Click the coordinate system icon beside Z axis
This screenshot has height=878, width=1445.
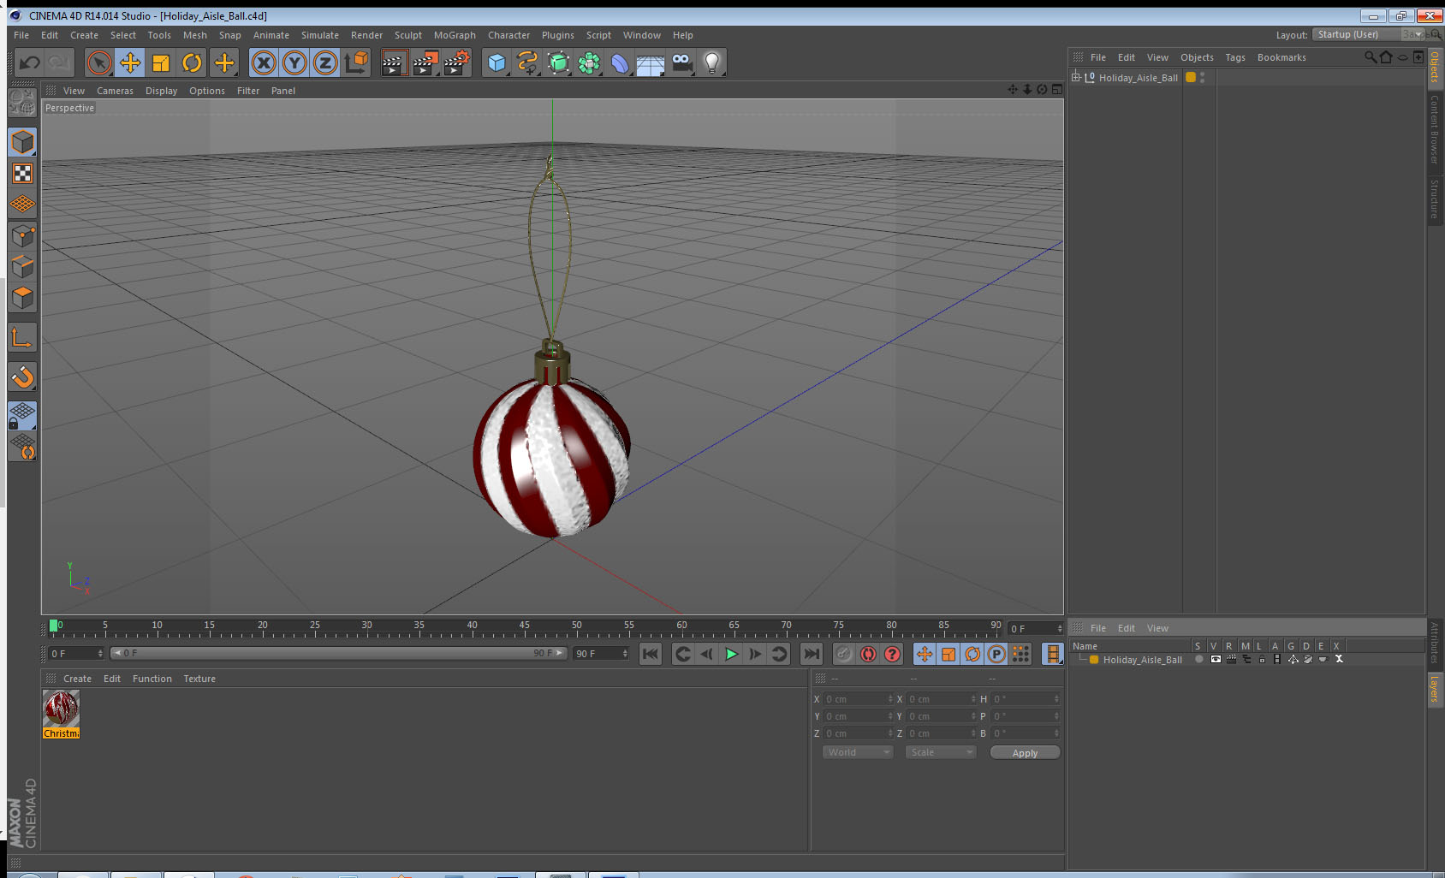(356, 62)
